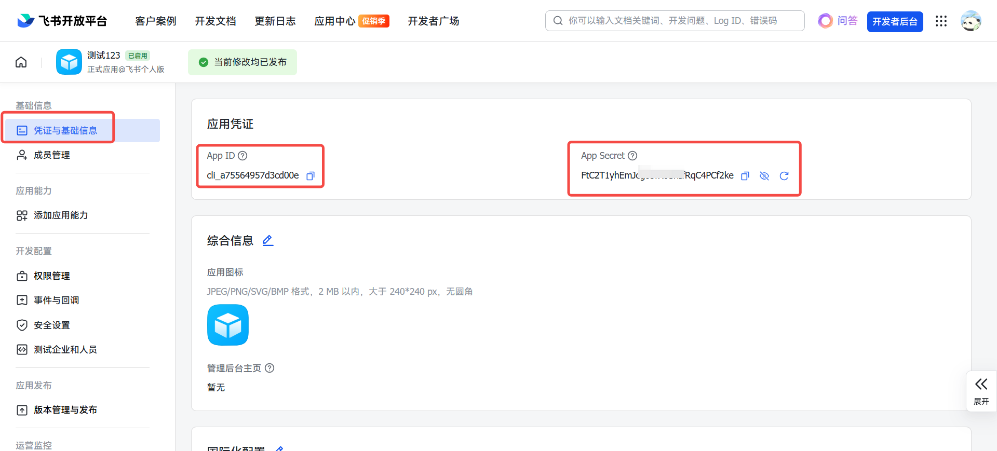The height and width of the screenshot is (451, 997).
Task: Click the 当前修改均已发布 status banner
Action: pos(242,62)
